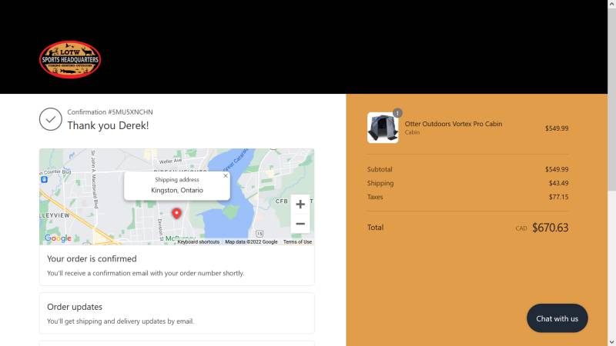Zoom in on the map

click(300, 204)
